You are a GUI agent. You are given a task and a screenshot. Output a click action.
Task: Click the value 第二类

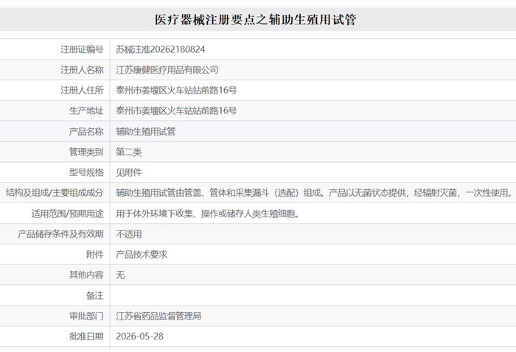[x=129, y=152]
